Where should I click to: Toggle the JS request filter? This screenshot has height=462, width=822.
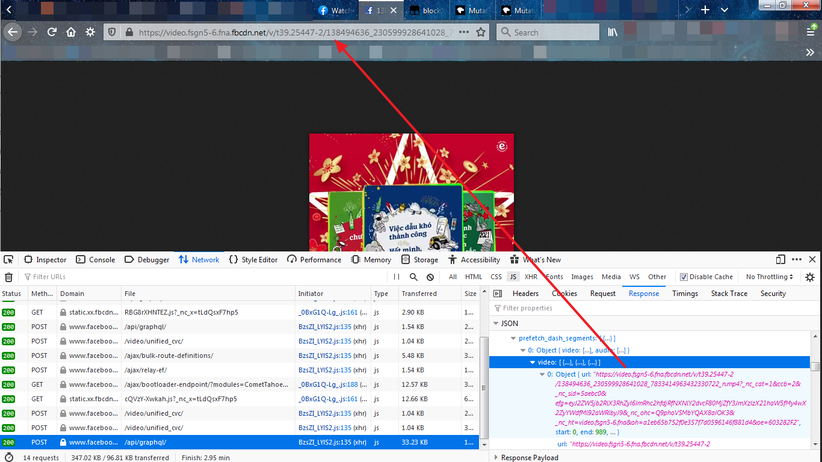coord(513,277)
